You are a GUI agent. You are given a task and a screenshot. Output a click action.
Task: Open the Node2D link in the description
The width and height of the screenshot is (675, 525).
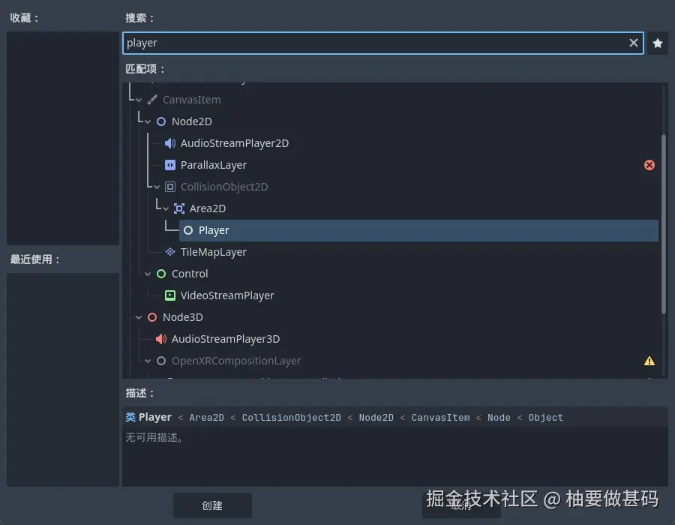click(x=376, y=417)
